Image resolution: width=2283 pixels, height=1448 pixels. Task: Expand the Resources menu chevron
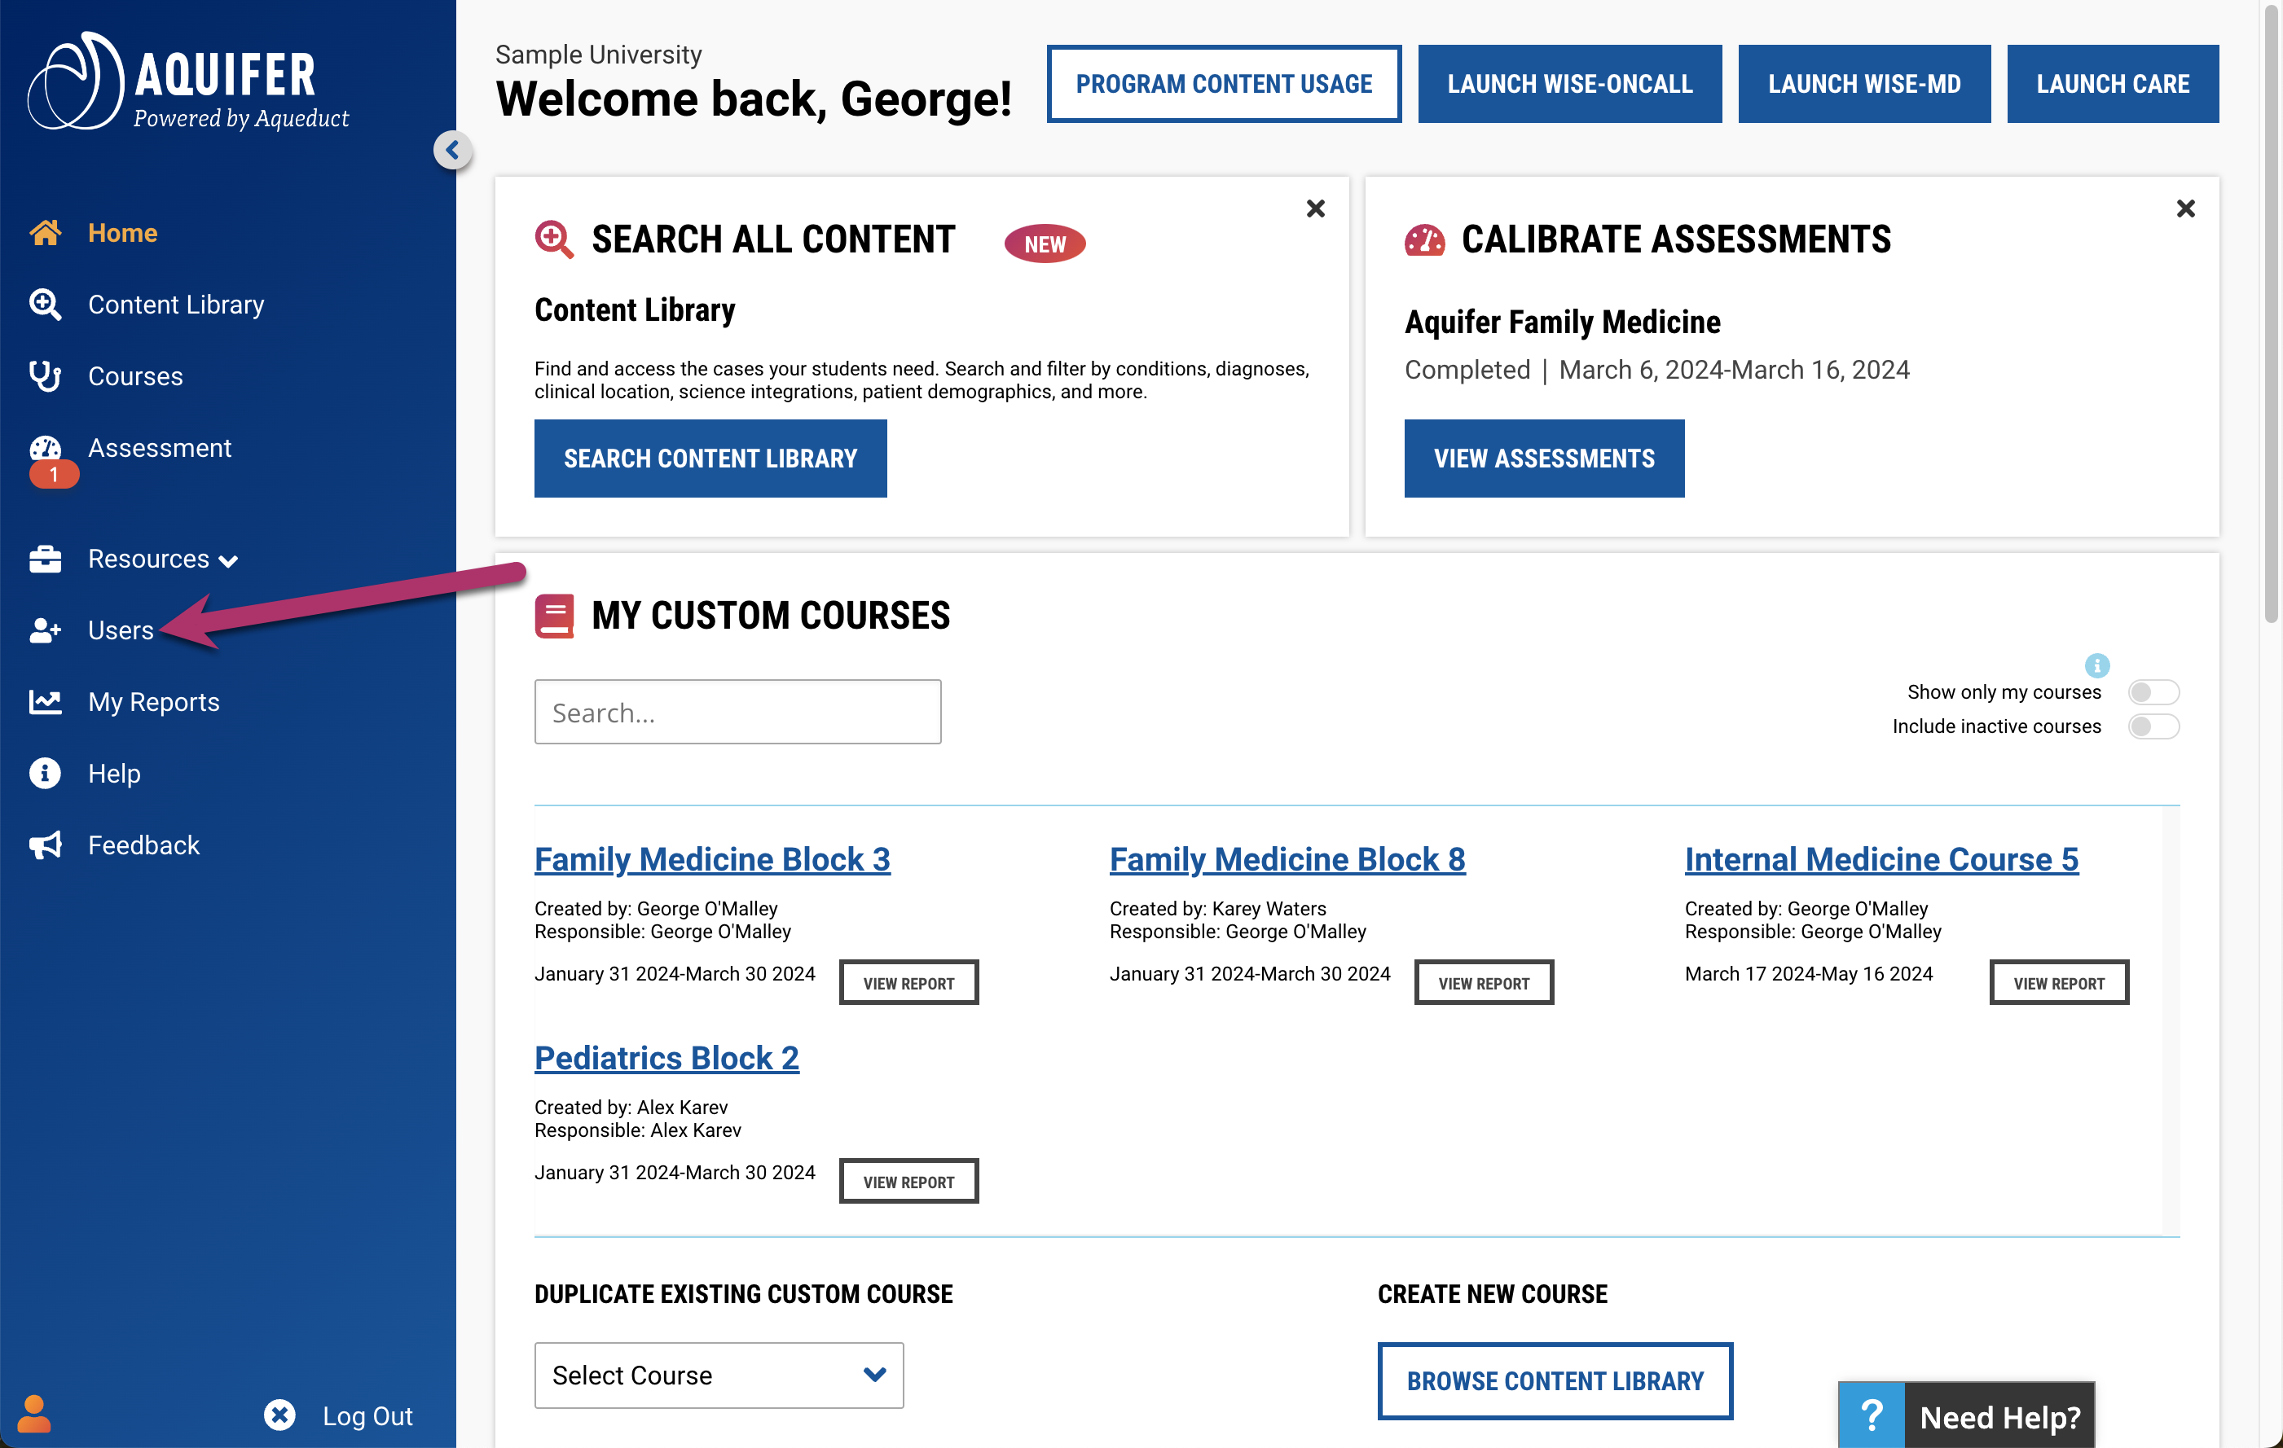tap(228, 561)
